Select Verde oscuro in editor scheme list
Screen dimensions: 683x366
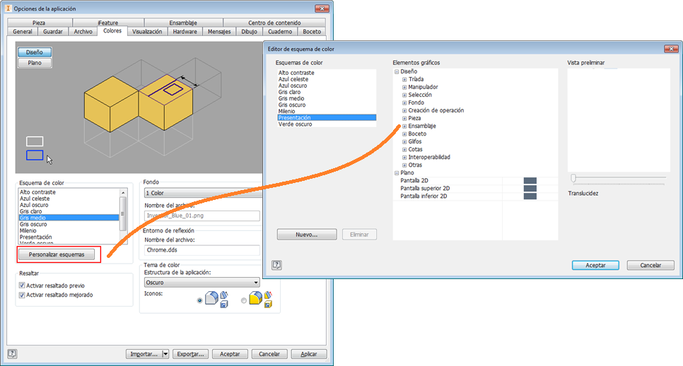(296, 124)
